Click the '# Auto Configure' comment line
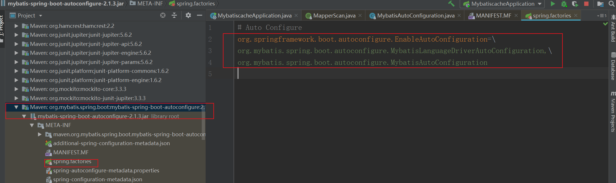This screenshot has height=183, width=616. [270, 28]
